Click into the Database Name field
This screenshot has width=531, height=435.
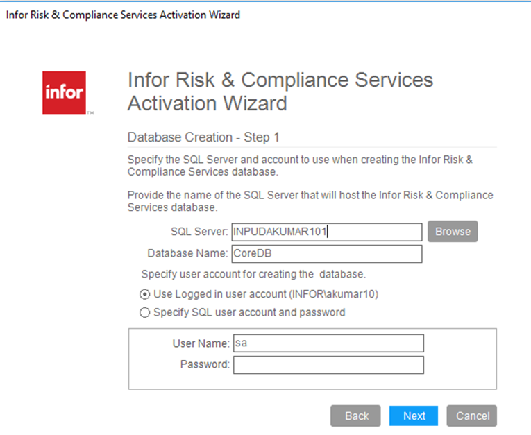coord(327,254)
